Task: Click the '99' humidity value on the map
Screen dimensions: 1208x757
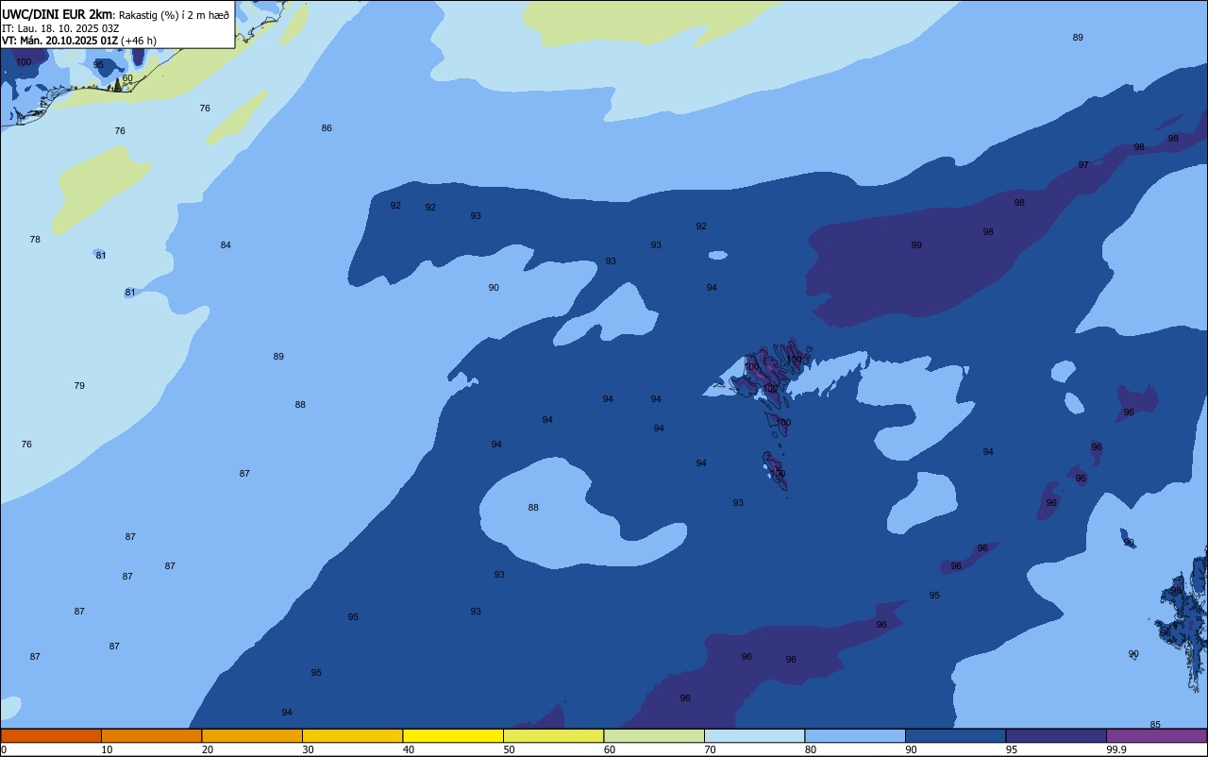Action: (916, 245)
